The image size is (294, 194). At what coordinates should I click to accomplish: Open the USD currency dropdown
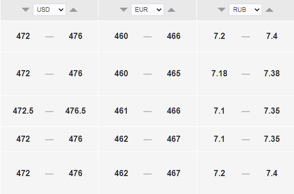[49, 10]
